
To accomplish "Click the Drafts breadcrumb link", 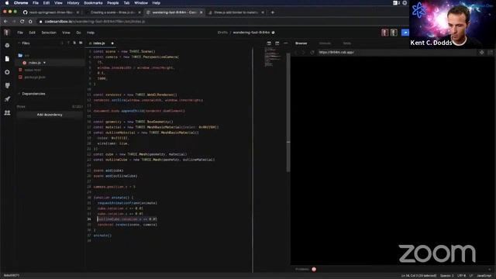I will pyautogui.click(x=222, y=33).
